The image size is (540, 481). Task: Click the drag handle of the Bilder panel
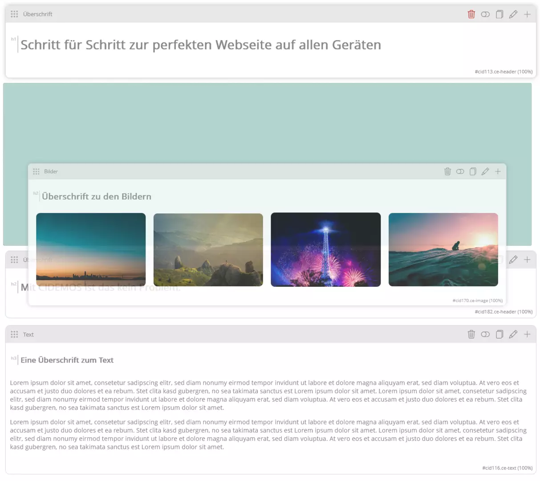[36, 171]
